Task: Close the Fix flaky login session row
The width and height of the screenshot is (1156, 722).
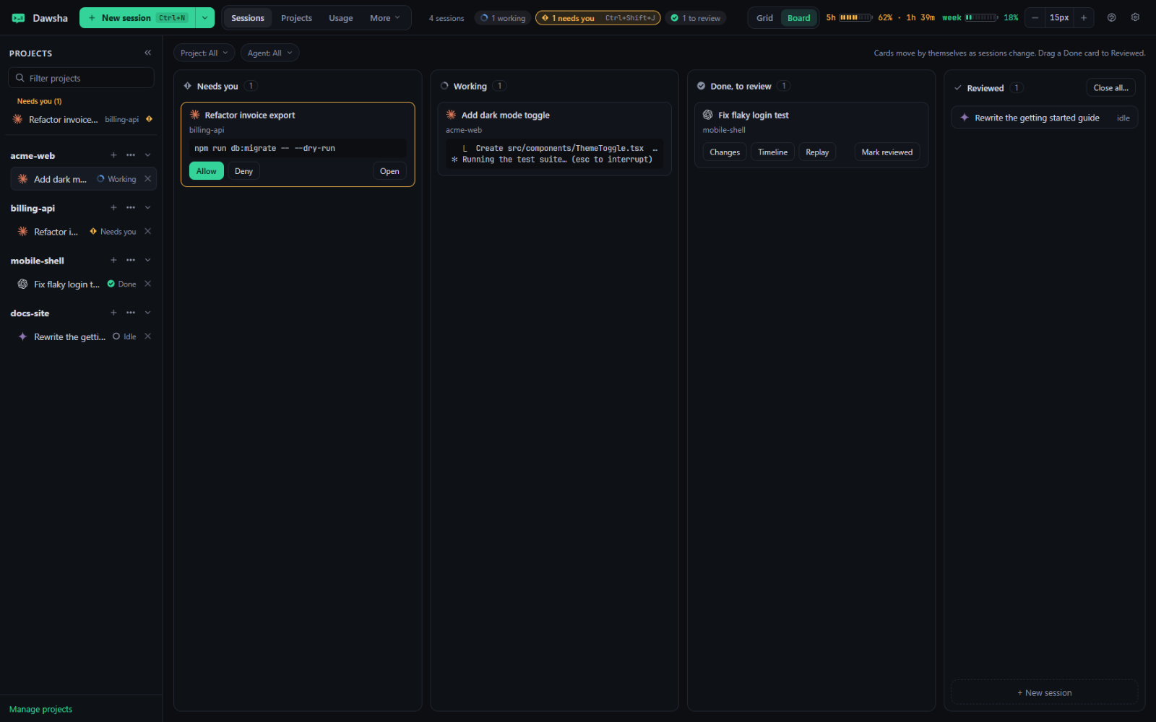Action: (147, 284)
